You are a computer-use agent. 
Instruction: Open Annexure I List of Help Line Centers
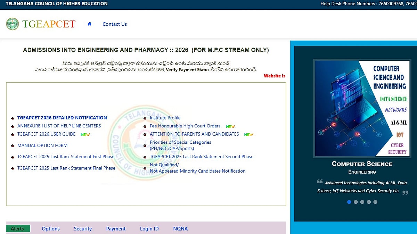(59, 126)
